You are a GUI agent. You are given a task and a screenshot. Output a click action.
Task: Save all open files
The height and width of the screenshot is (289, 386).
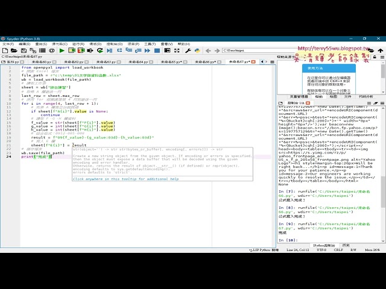point(33,51)
